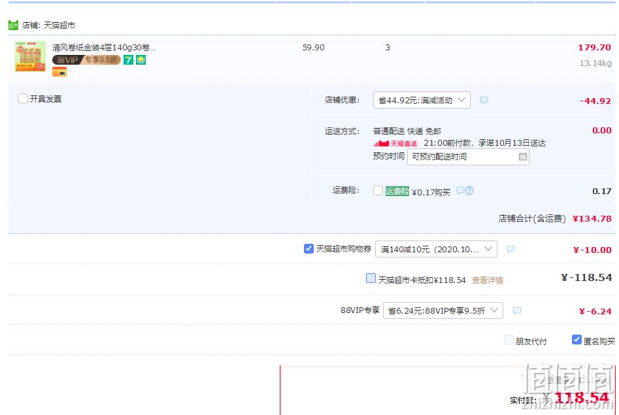Click the 天猫直送 delivery badge
The image size is (619, 415).
[395, 143]
